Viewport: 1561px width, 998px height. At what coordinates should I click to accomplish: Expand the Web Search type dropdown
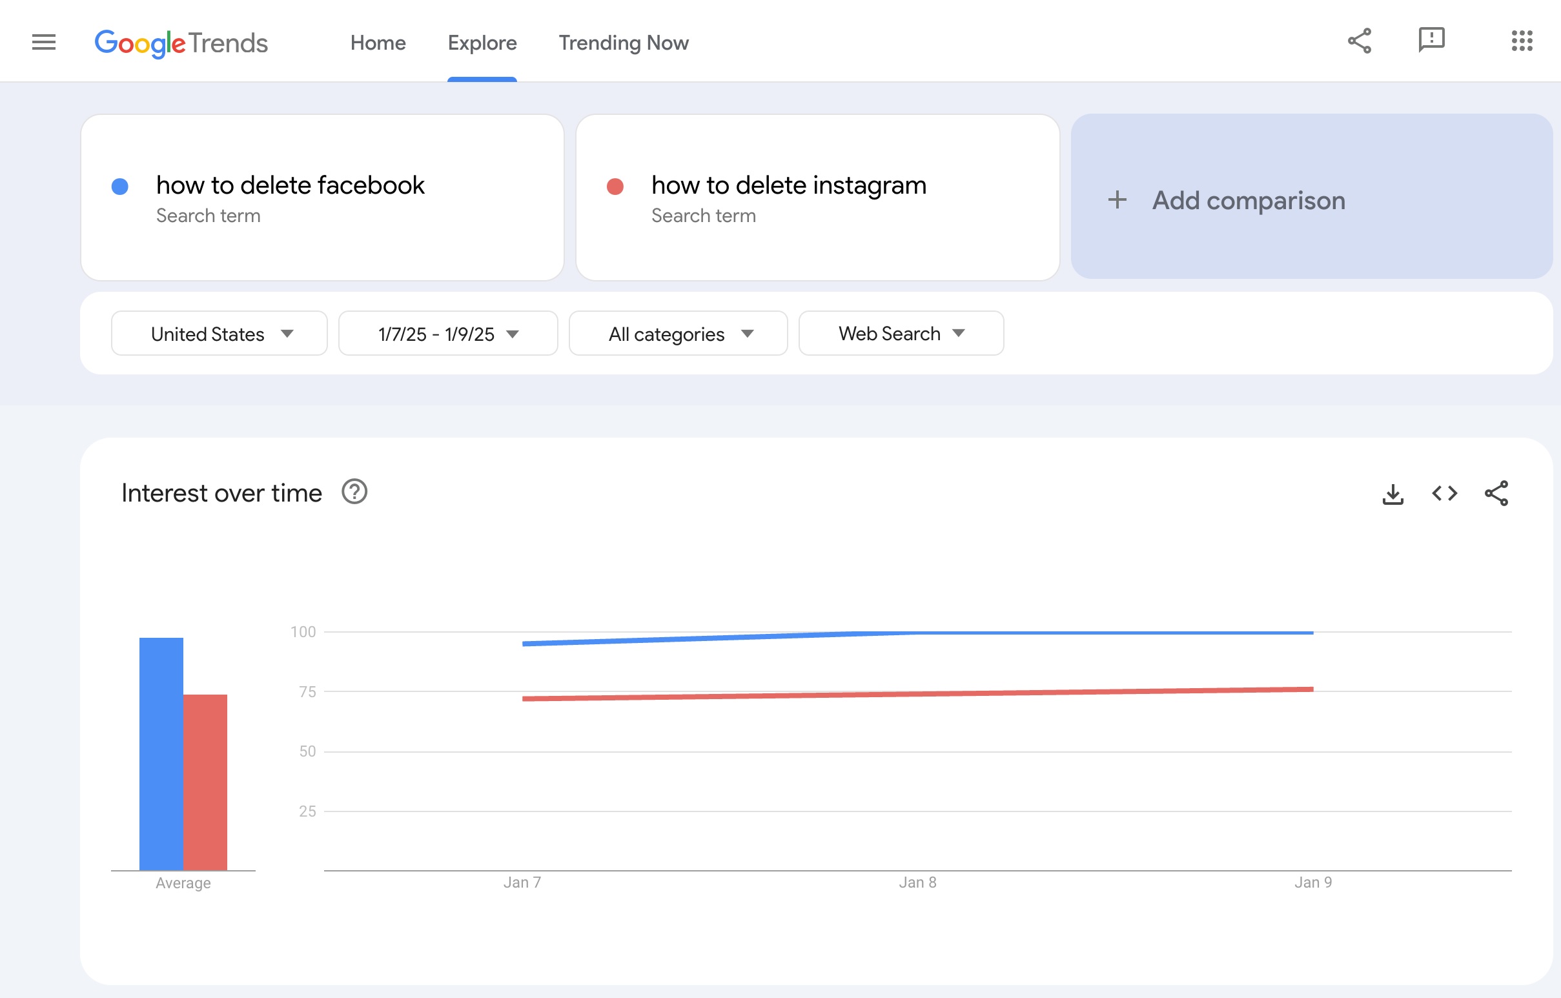click(x=899, y=334)
